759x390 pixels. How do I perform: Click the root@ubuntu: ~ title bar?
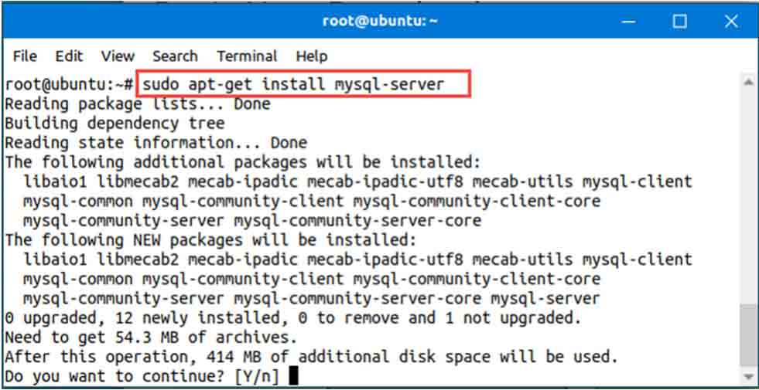(380, 22)
